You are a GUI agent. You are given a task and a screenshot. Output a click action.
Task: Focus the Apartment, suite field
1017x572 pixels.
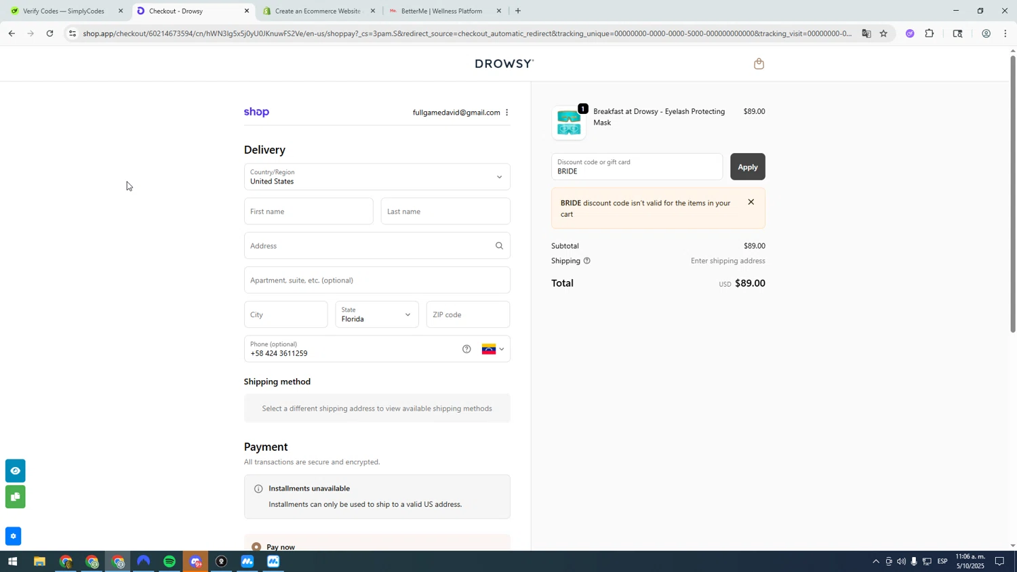pos(377,280)
